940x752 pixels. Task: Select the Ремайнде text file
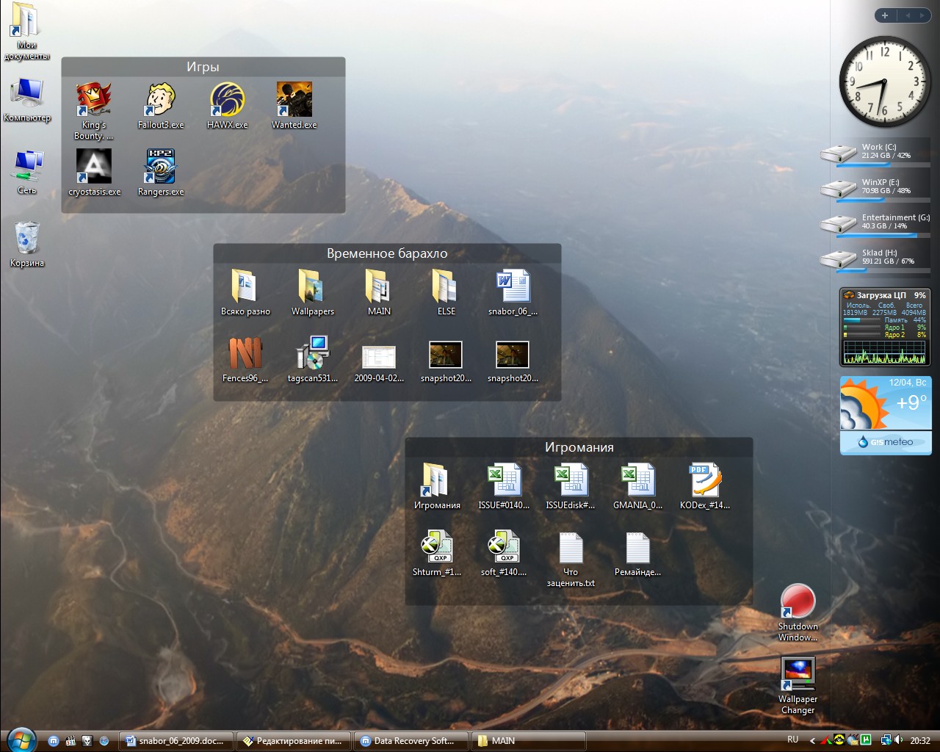[637, 553]
